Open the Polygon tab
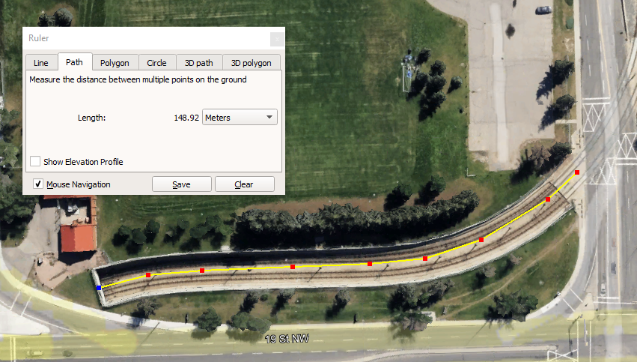The image size is (637, 362). click(115, 63)
